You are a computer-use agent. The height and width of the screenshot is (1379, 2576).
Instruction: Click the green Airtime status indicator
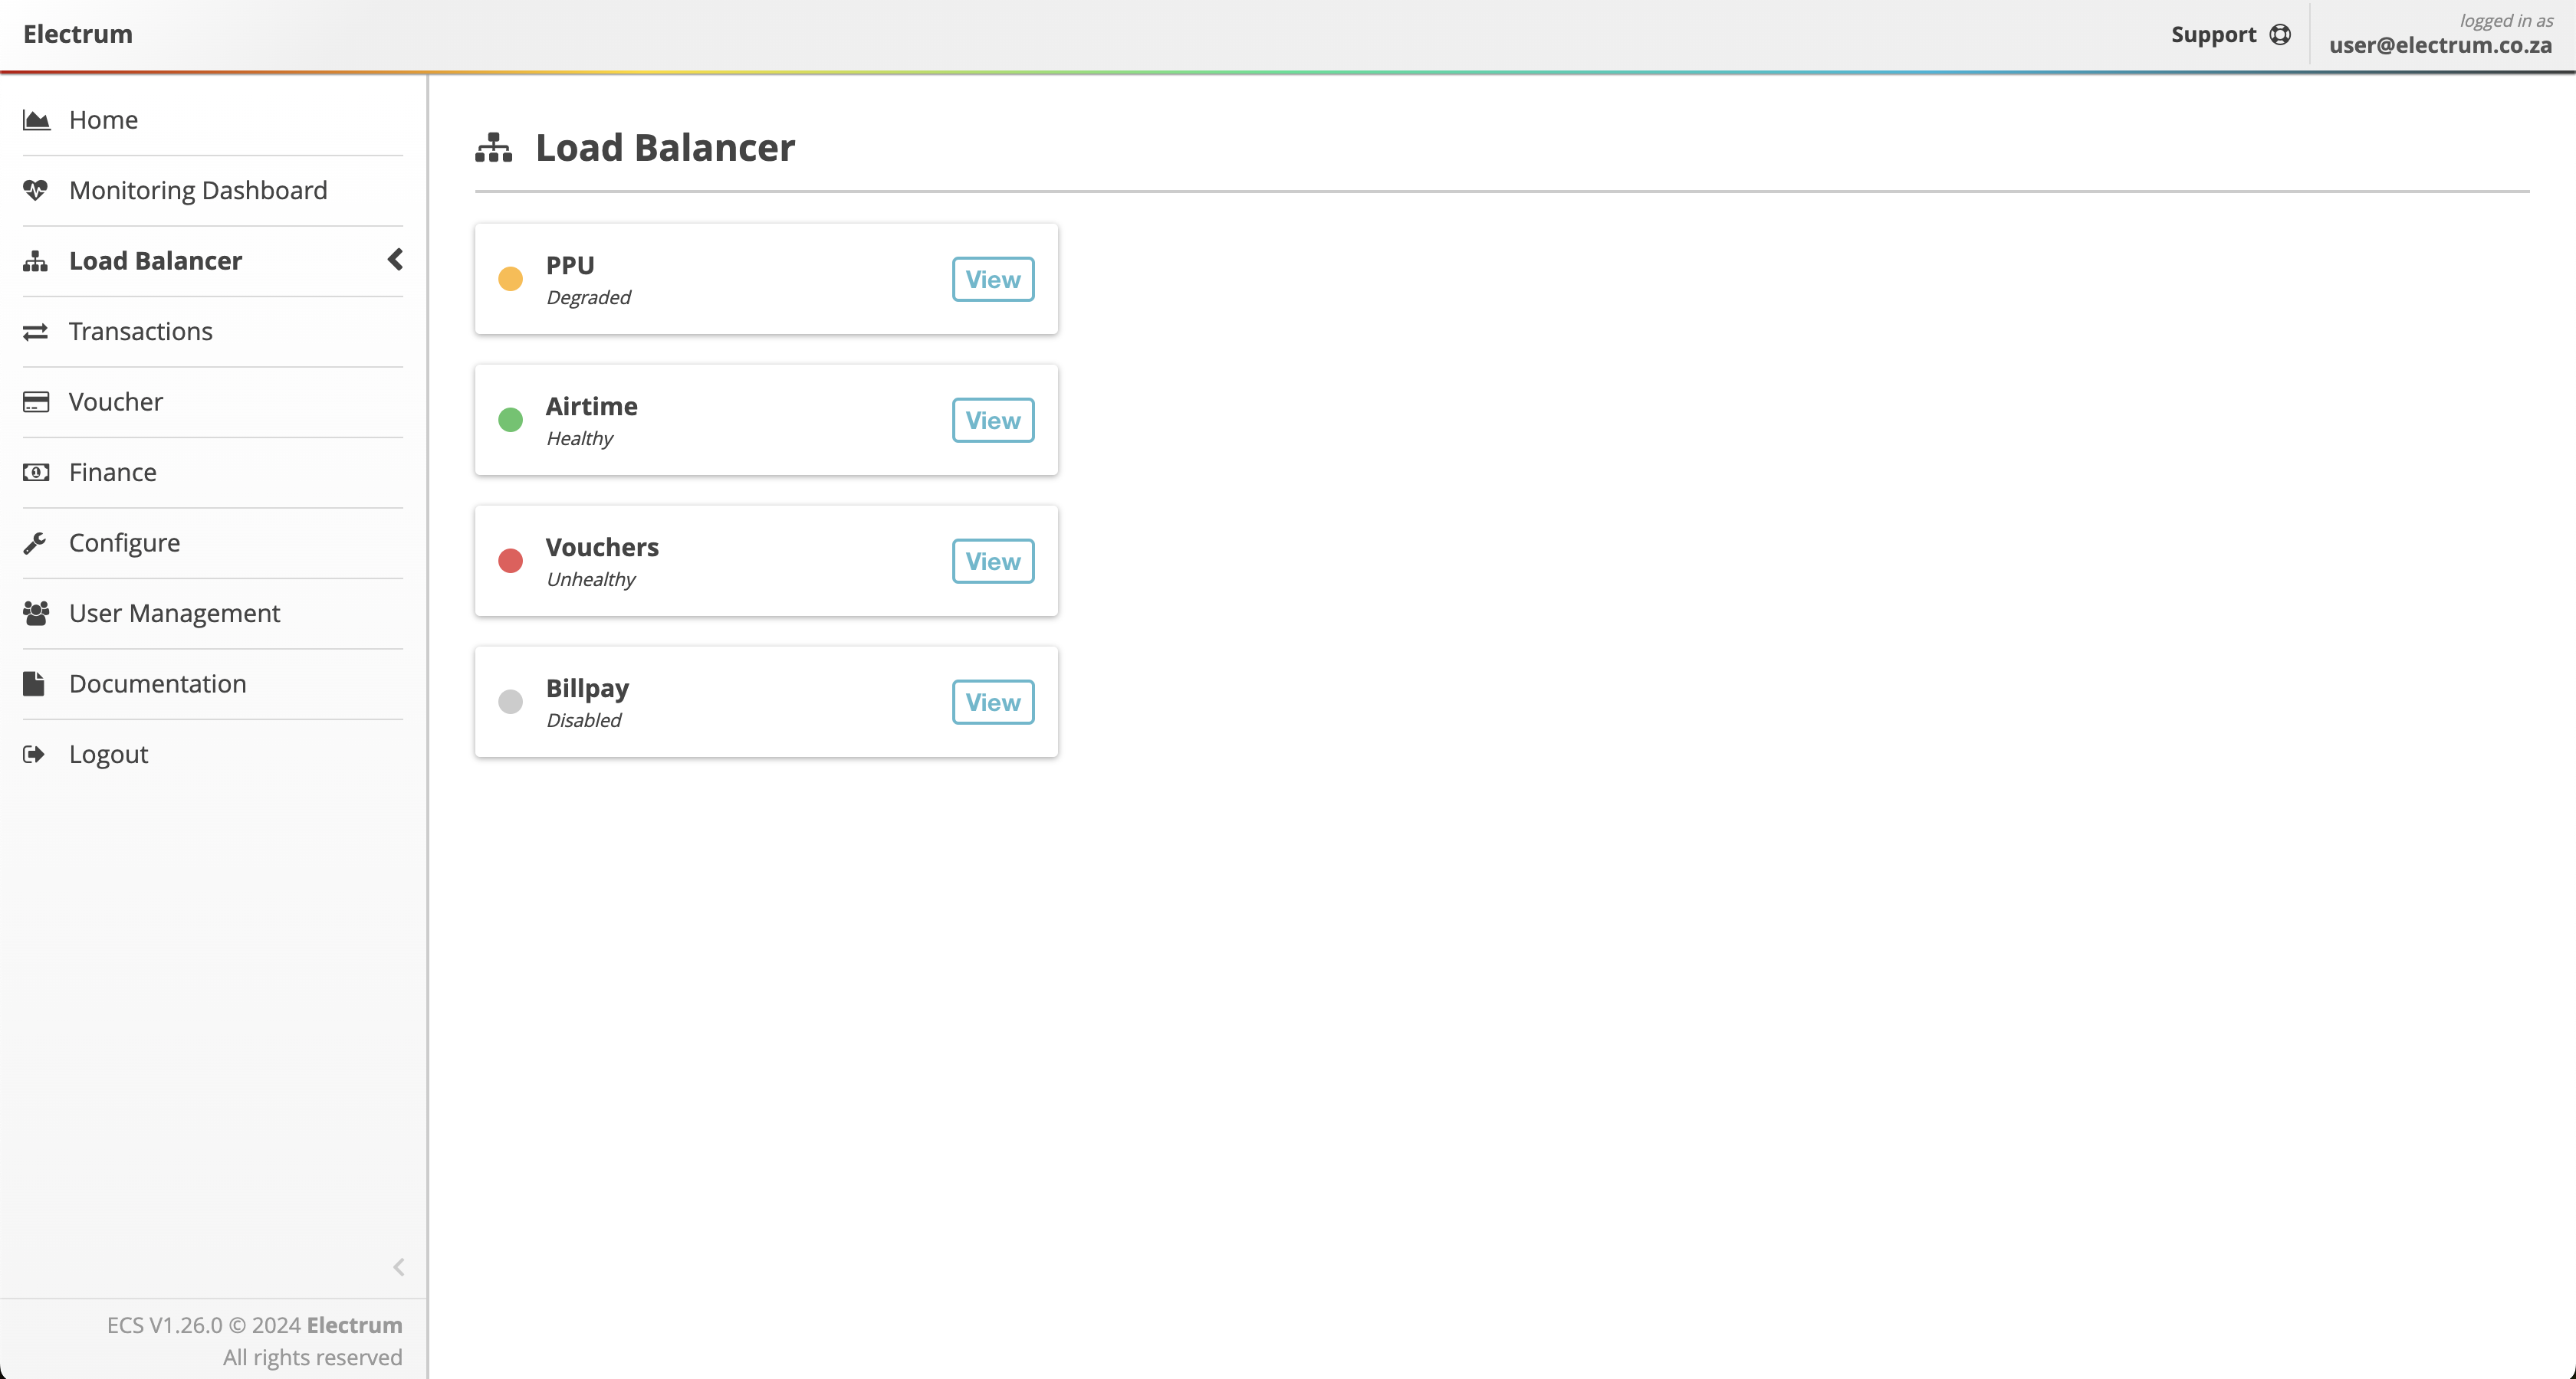coord(510,420)
